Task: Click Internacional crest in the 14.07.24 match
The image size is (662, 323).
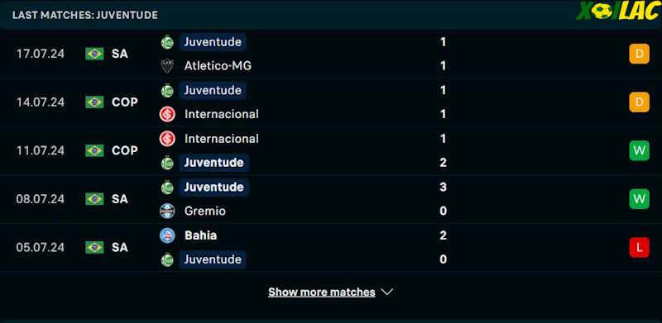Action: [167, 114]
